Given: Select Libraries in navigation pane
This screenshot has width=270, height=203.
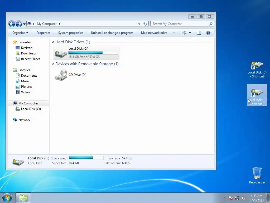Looking at the screenshot, I should click(24, 70).
